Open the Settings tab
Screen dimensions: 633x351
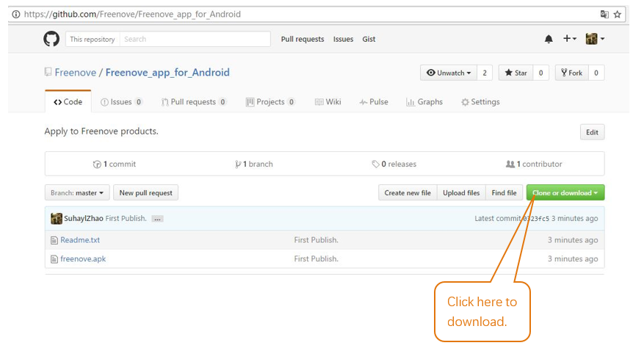480,102
